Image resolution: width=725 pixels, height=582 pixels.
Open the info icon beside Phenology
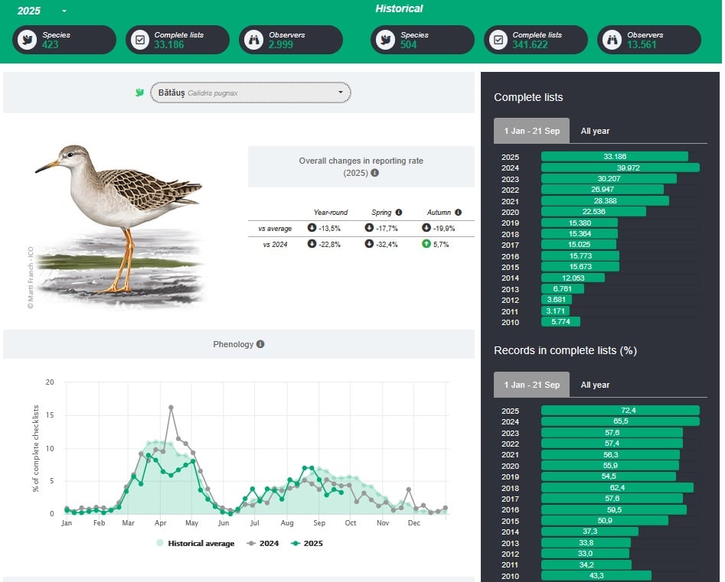click(260, 344)
